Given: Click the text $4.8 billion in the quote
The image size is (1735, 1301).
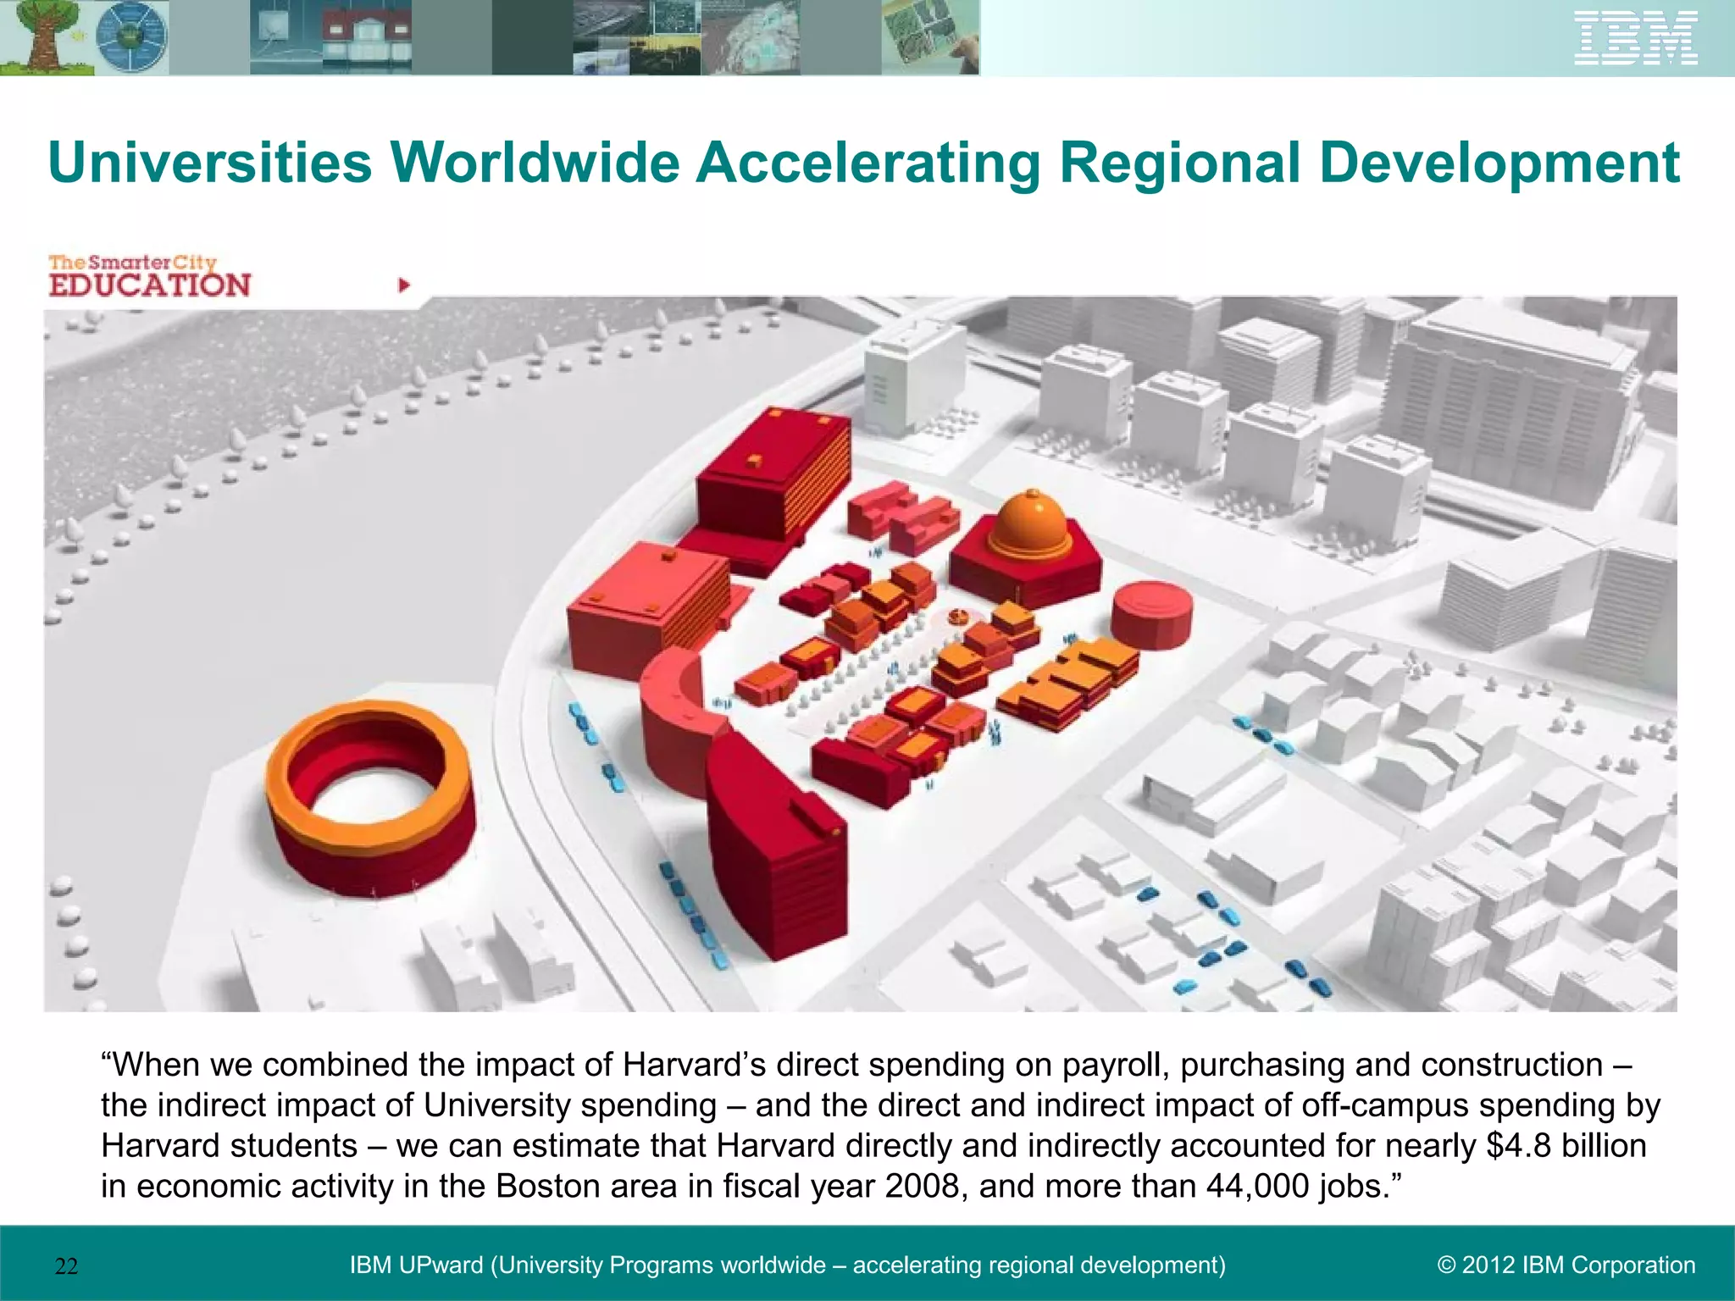Looking at the screenshot, I should click(x=1566, y=1145).
